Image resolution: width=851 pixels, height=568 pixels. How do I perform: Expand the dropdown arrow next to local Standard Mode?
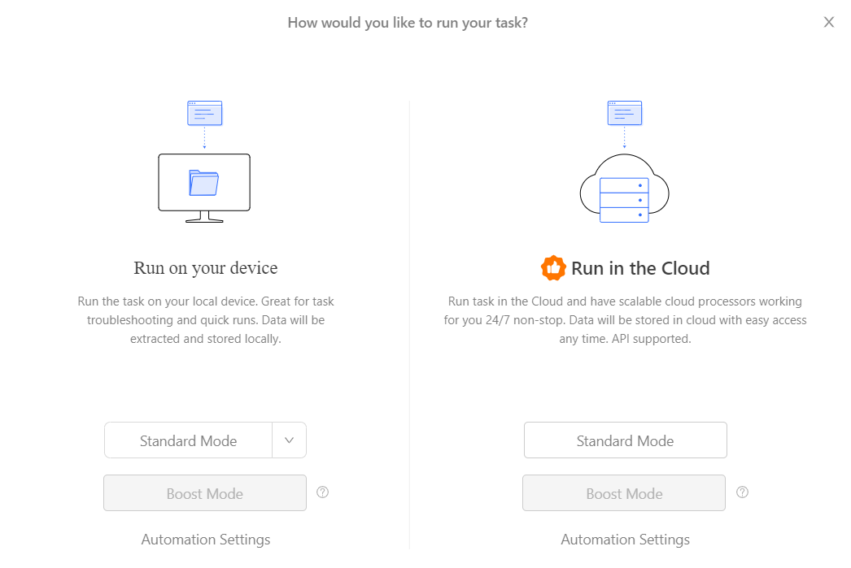[x=289, y=440]
